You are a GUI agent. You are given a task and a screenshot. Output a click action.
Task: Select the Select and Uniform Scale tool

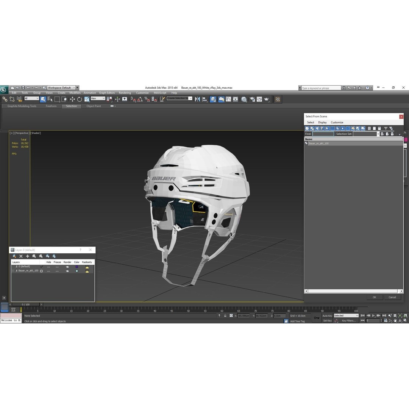(87, 99)
